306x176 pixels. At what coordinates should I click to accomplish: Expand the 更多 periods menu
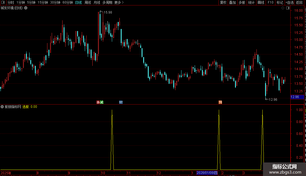pyautogui.click(x=119, y=2)
